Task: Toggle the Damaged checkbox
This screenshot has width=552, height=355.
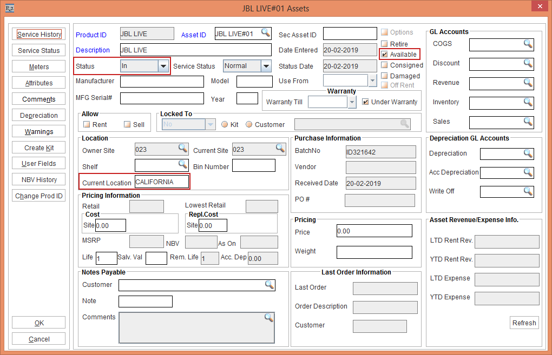Action: [x=384, y=76]
